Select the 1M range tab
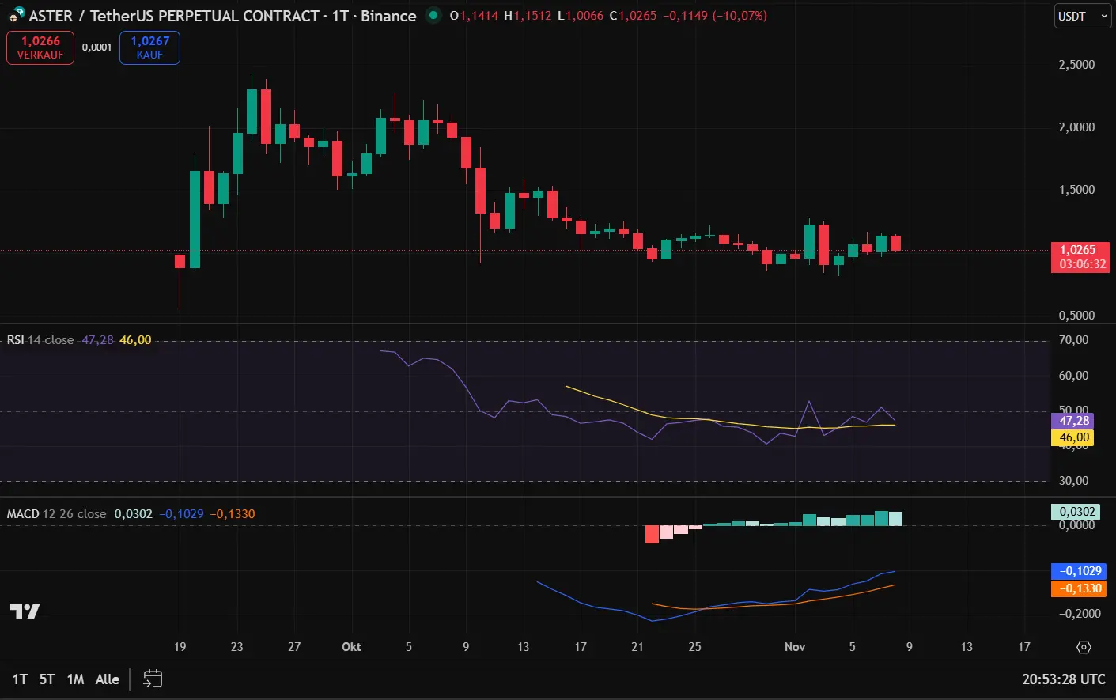 [75, 679]
